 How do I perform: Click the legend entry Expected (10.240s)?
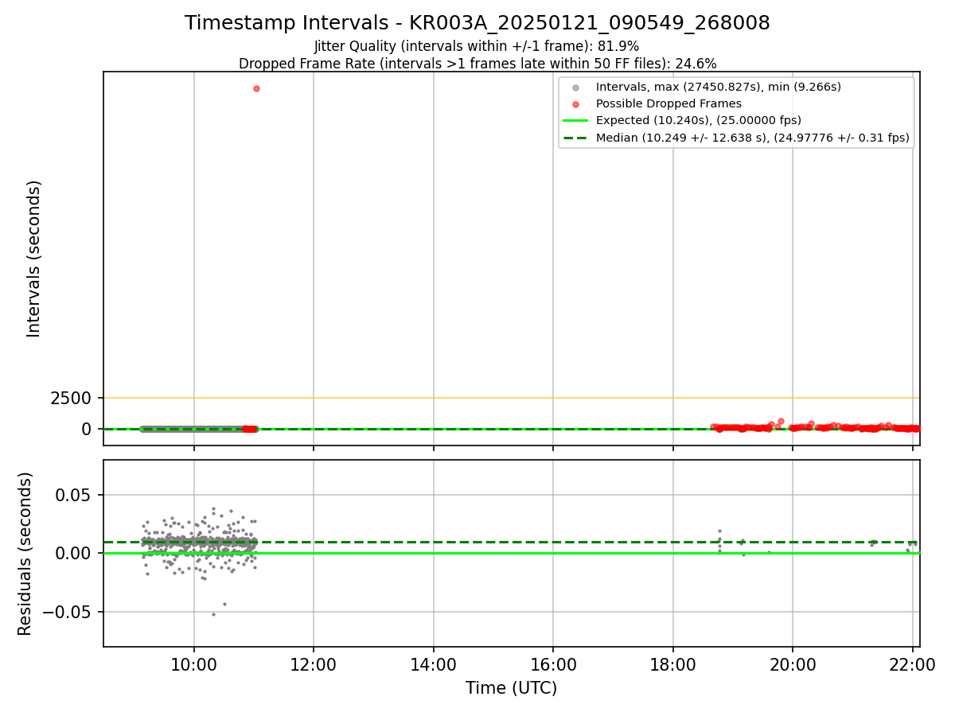point(699,121)
